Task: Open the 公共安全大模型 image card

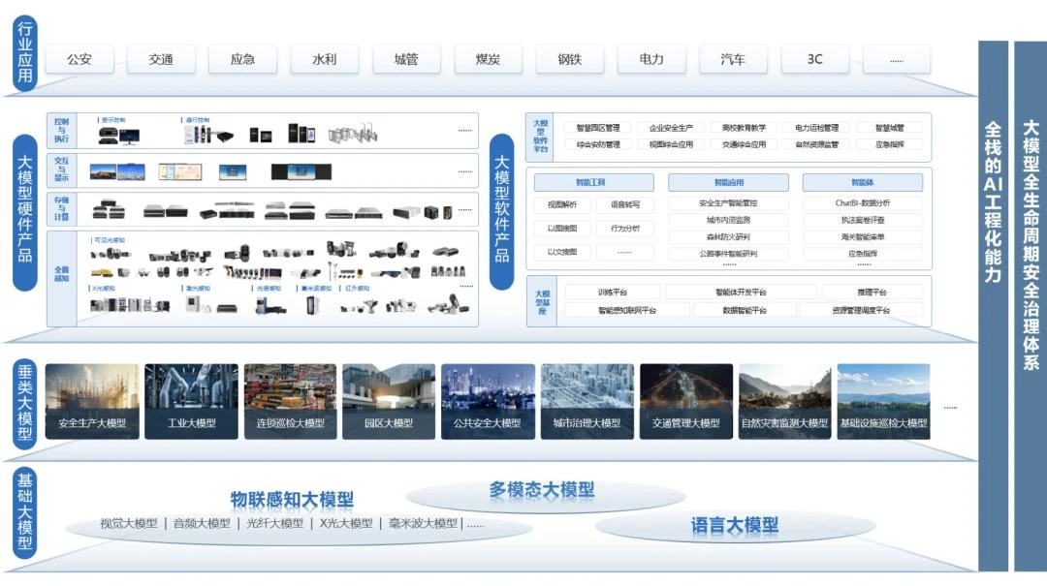Action: pyautogui.click(x=488, y=401)
